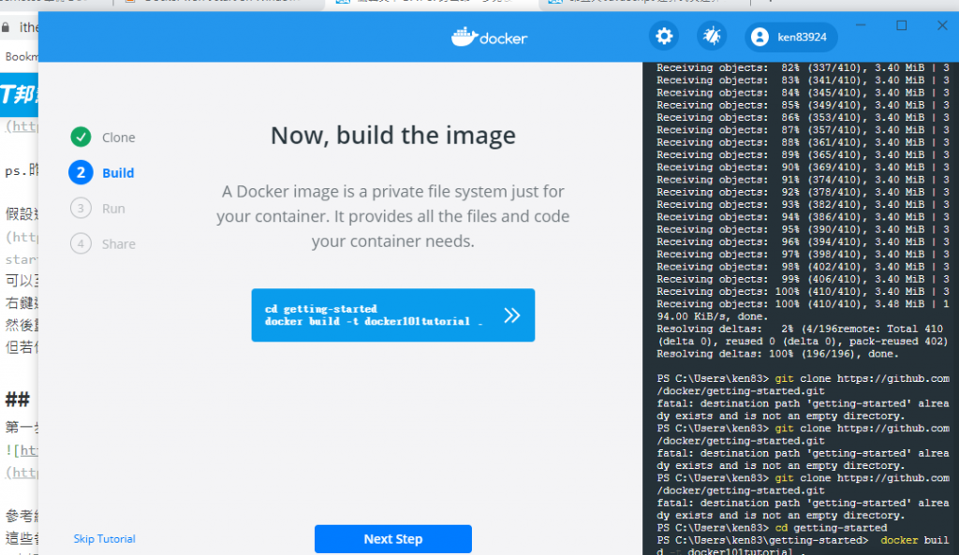Screen dimensions: 959x555
Task: Select the Build step number 2
Action: click(81, 173)
